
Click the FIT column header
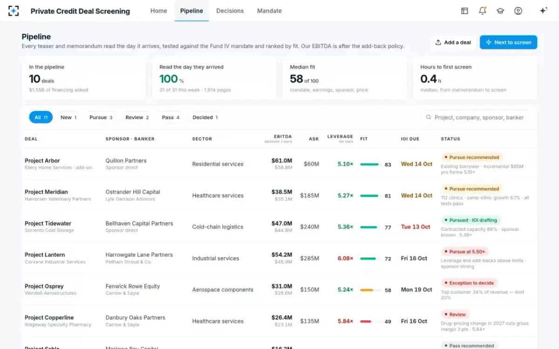click(364, 139)
